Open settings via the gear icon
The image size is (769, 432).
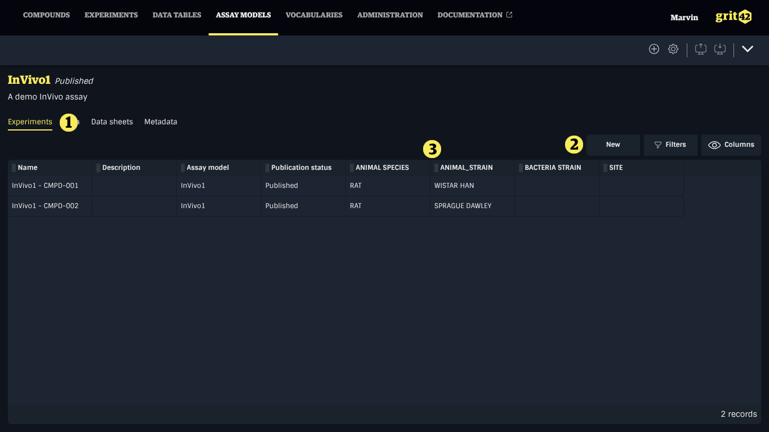[x=673, y=49]
